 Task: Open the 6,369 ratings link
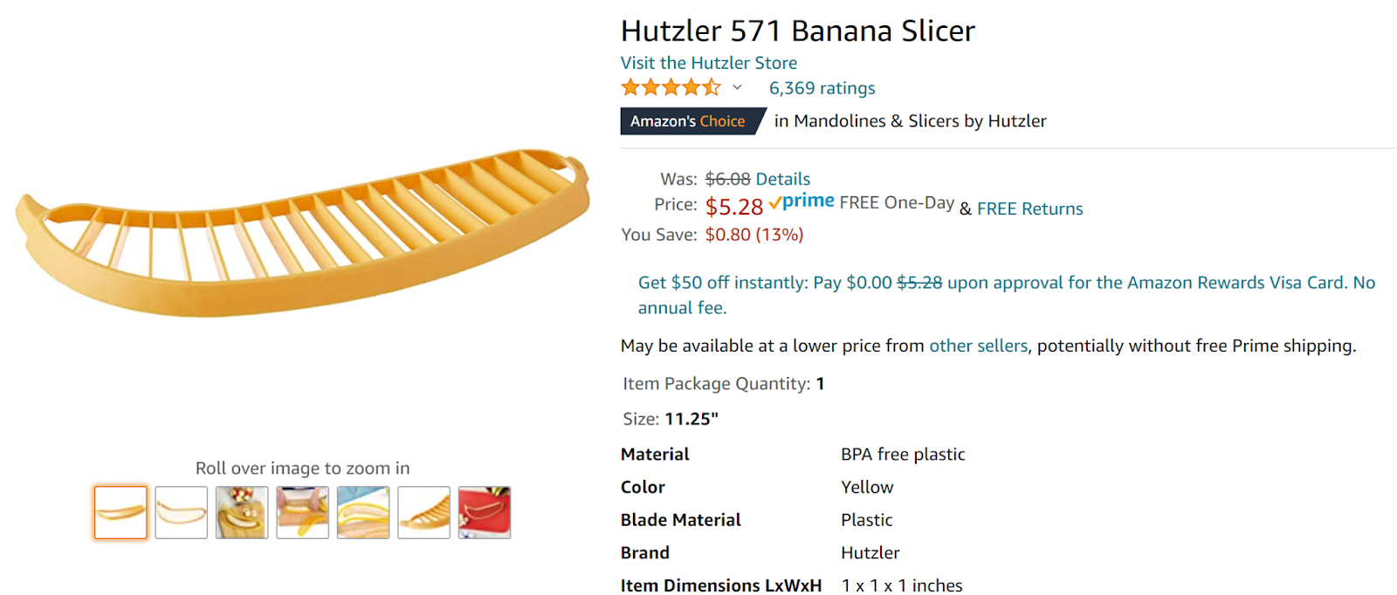coord(821,87)
